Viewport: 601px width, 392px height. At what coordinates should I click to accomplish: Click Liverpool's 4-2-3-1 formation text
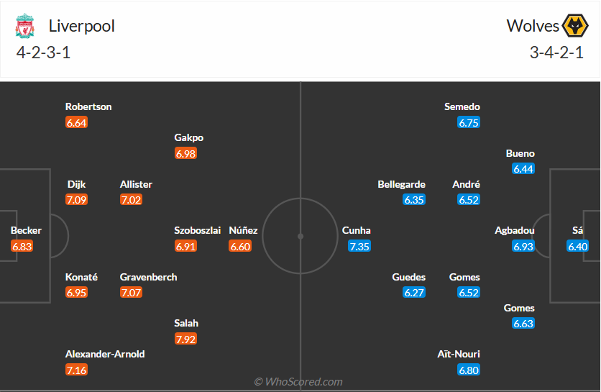pyautogui.click(x=42, y=53)
